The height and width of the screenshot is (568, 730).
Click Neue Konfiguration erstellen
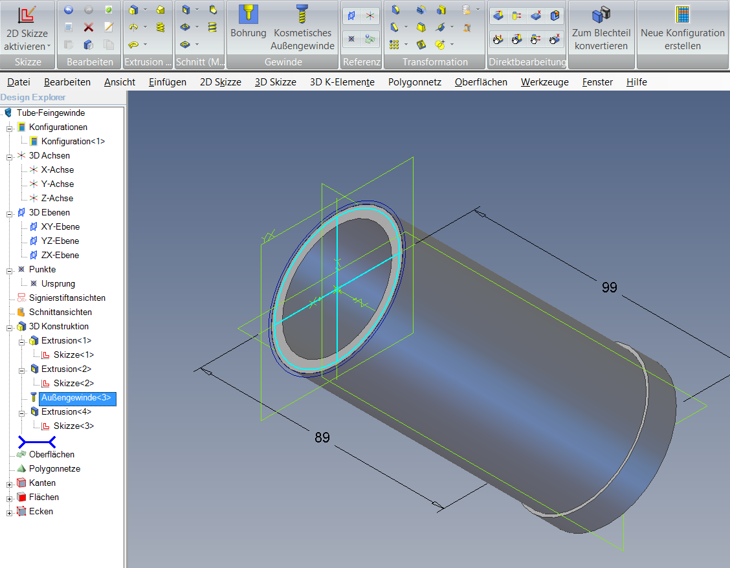683,27
